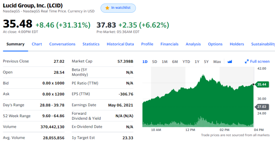Viewport: 275px width, 145px height.
Task: Click the Beta (5Y Monthly) label
Action: 80,72
